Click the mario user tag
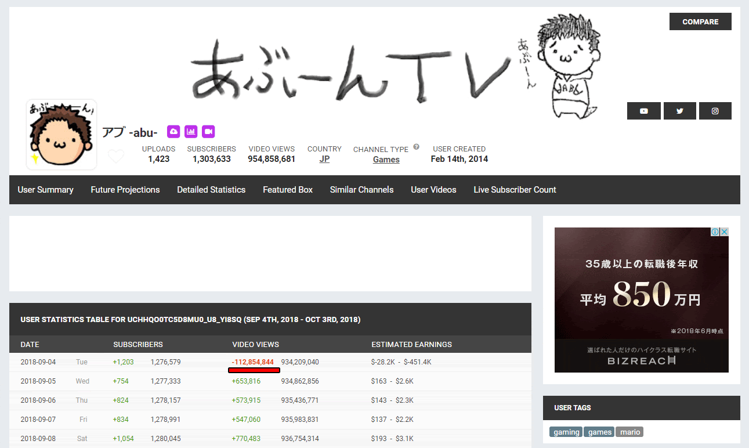This screenshot has width=749, height=448. (630, 432)
